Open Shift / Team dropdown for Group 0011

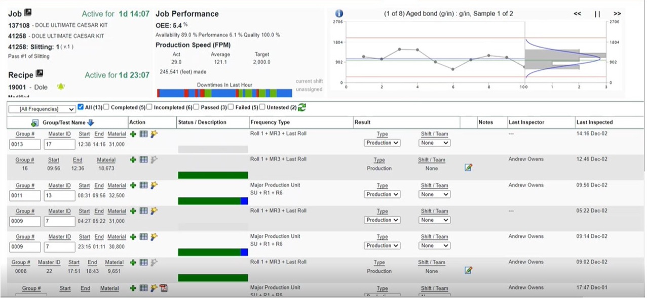pos(435,194)
